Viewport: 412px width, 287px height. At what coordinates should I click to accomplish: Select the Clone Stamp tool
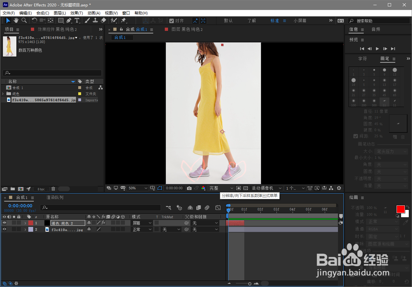click(x=95, y=21)
